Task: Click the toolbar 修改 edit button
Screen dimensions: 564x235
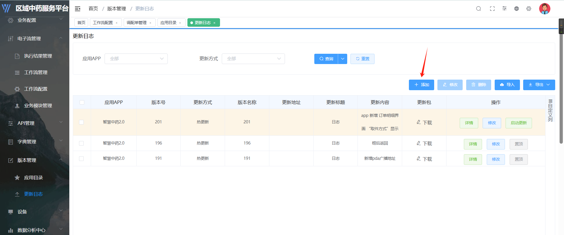Action: 450,85
